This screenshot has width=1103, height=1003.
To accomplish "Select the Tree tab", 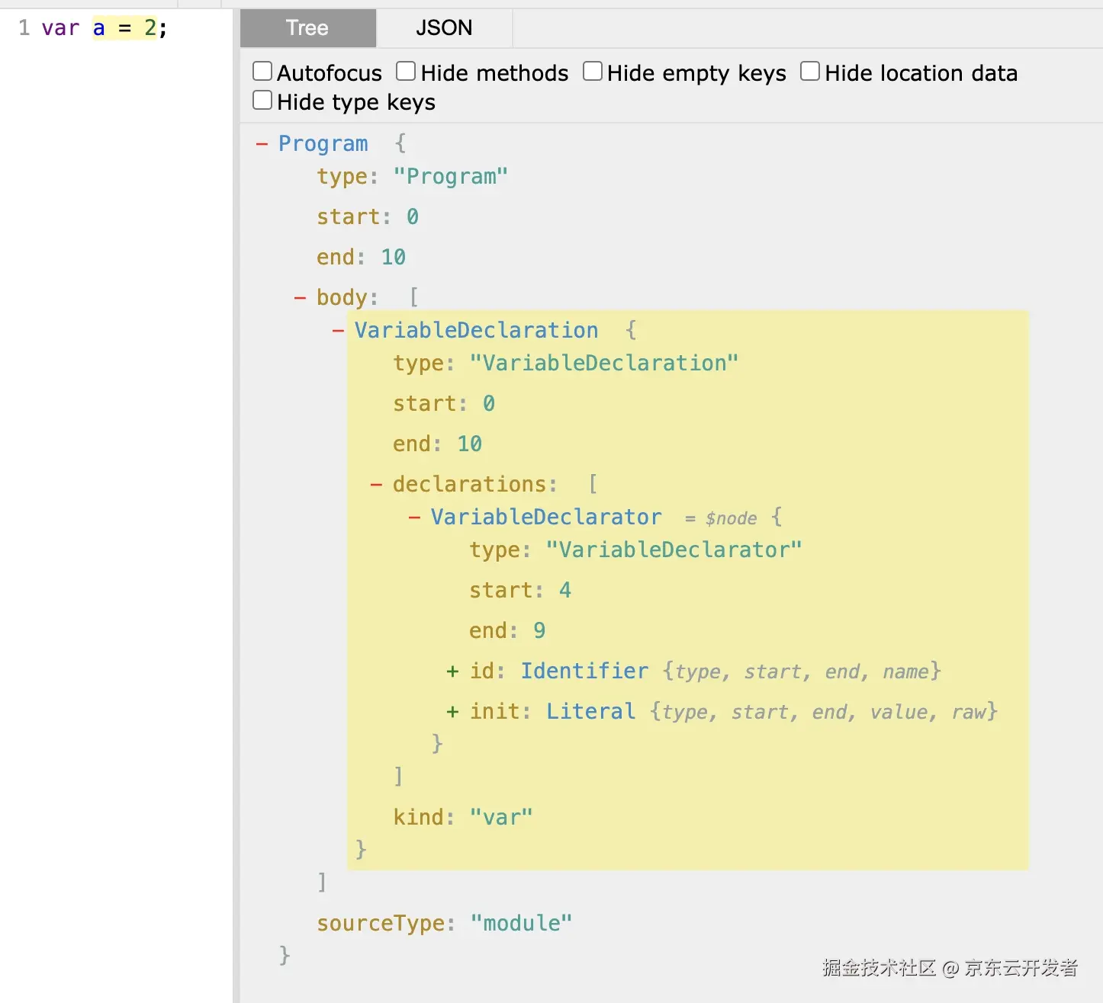I will (307, 28).
